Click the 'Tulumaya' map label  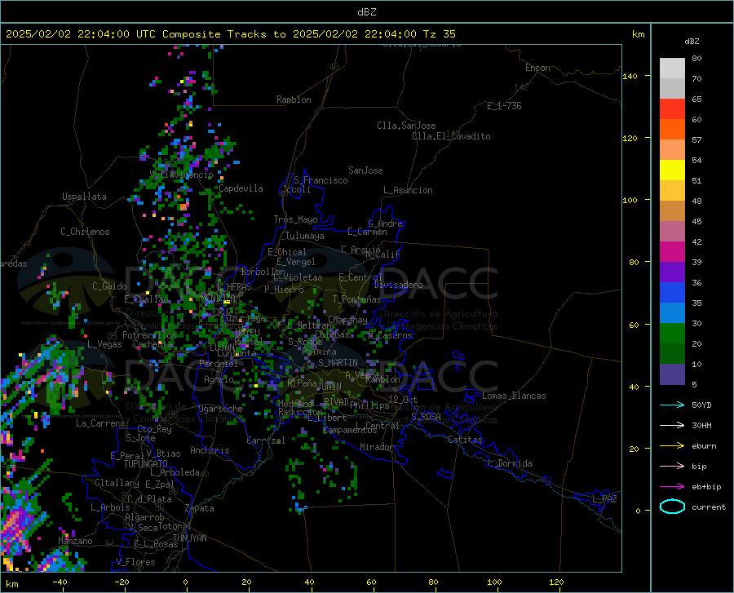305,236
